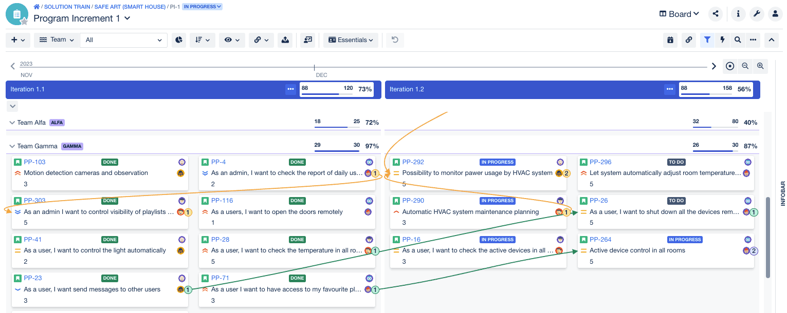Open the IN PROGRESS status dropdown
The image size is (787, 313).
coord(203,7)
